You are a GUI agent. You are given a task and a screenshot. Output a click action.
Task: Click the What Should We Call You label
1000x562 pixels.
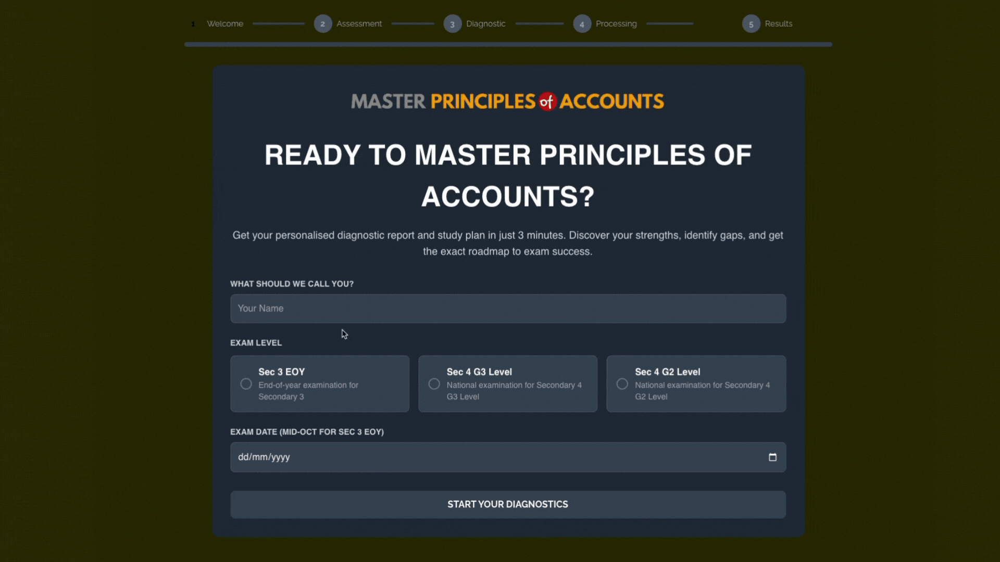292,284
